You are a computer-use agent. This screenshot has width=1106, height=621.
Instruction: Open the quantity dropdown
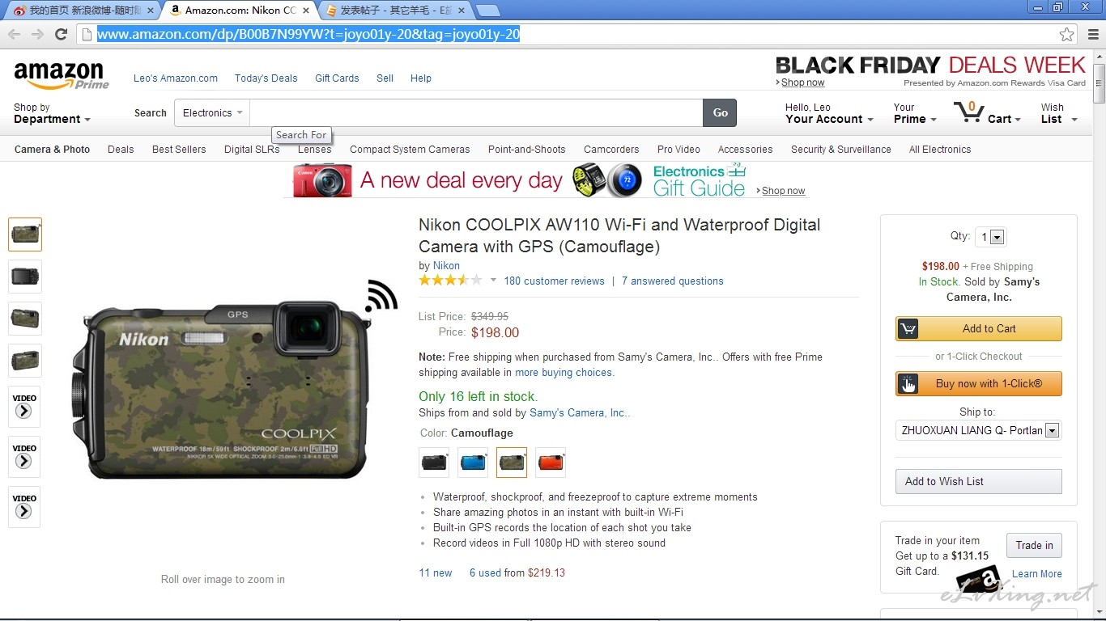click(991, 237)
